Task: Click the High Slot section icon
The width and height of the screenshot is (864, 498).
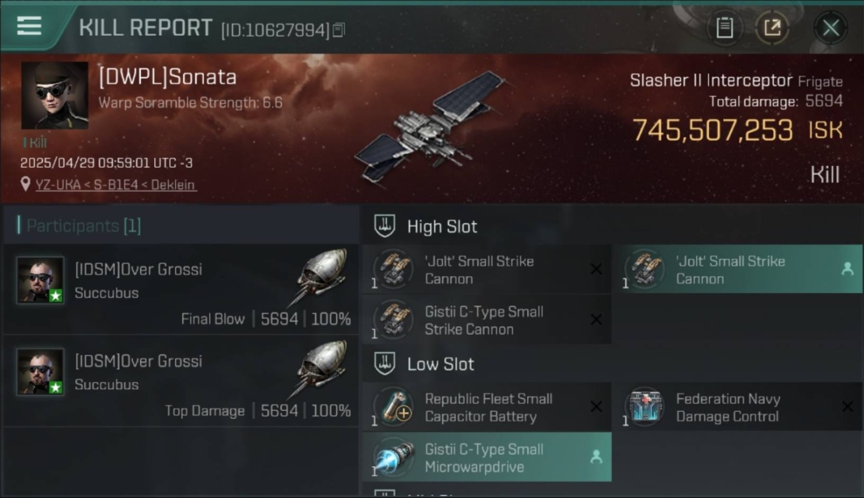Action: 384,226
